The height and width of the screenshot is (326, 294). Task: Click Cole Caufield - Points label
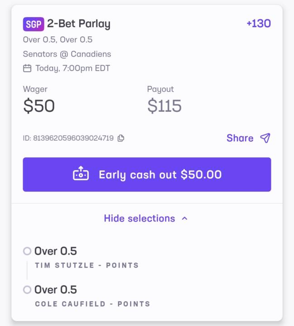(92, 304)
